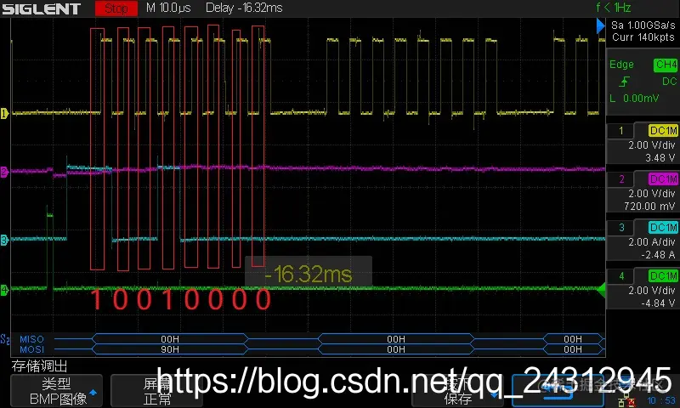Click the rightmost MISO 00H decoded packet
This screenshot has width=680, height=408.
573,339
